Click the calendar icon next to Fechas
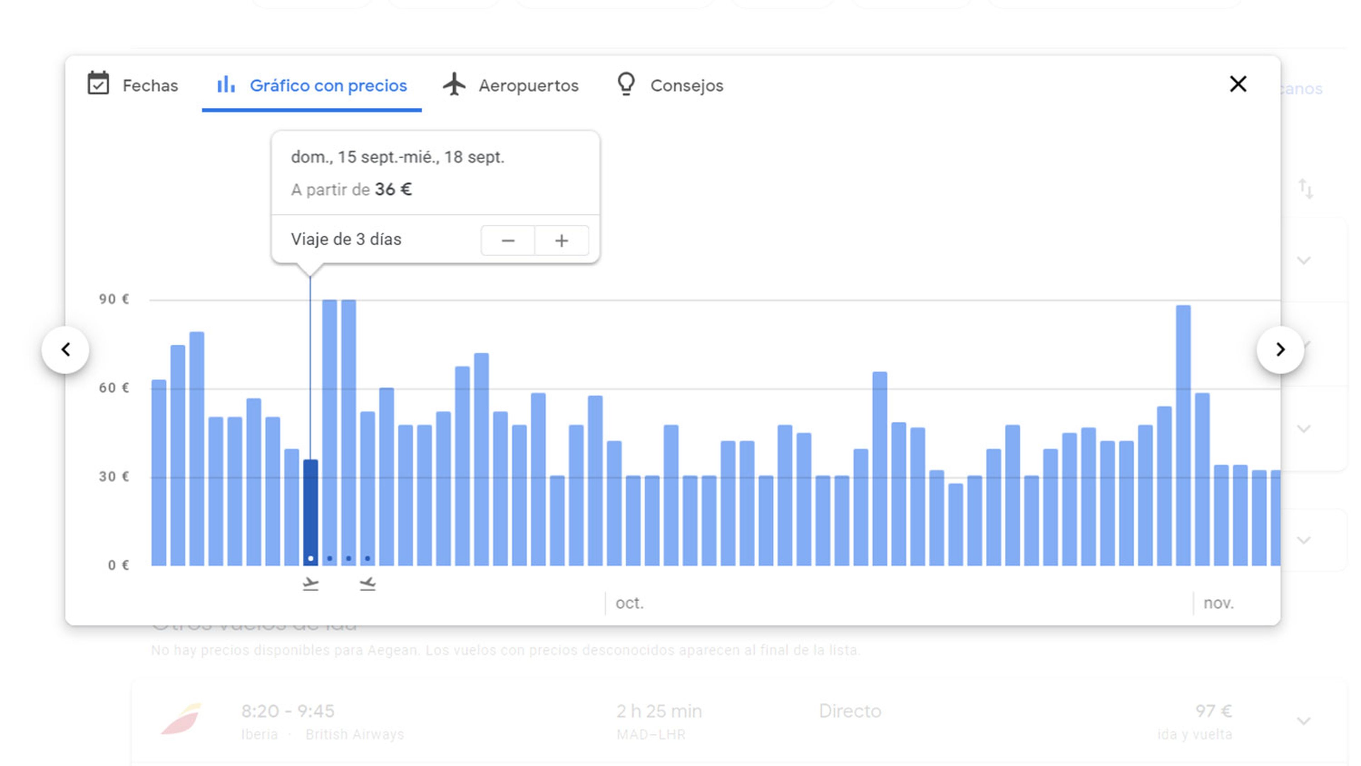The image size is (1361, 766). click(x=98, y=83)
